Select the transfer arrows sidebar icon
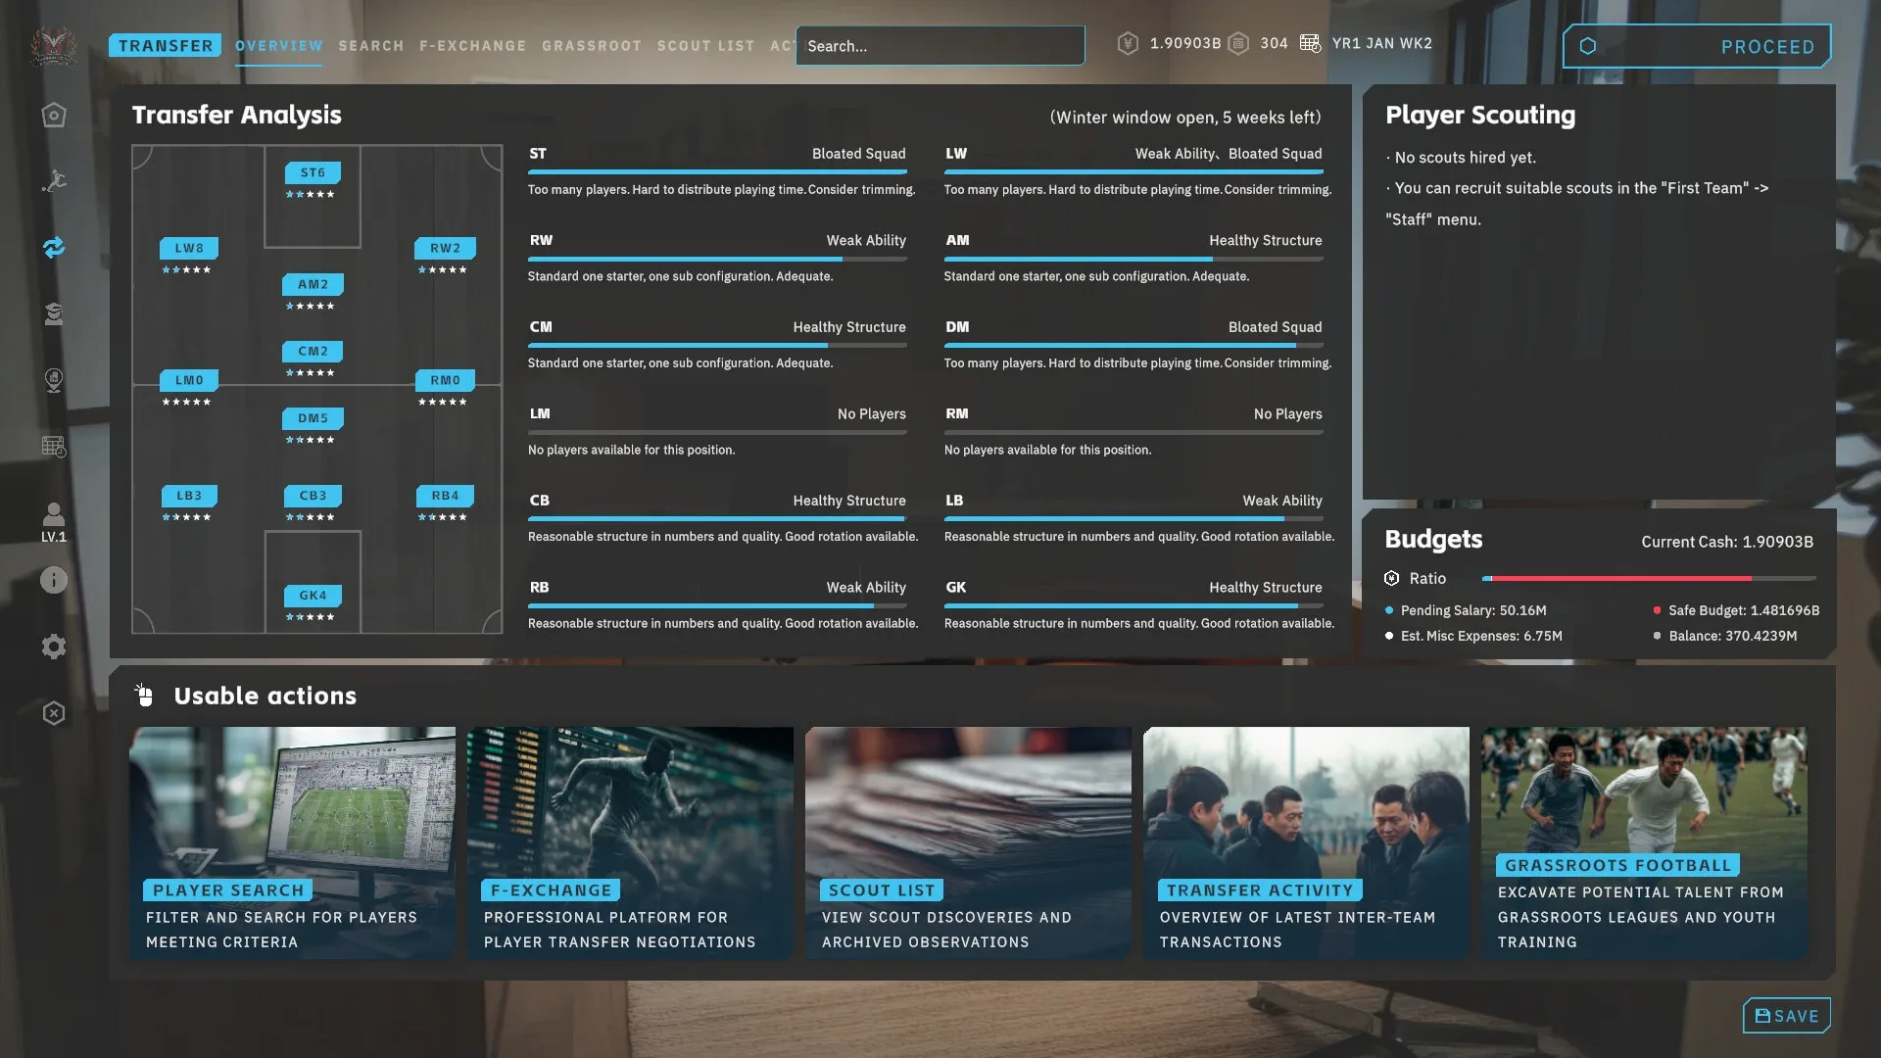This screenshot has height=1058, width=1881. tap(54, 248)
